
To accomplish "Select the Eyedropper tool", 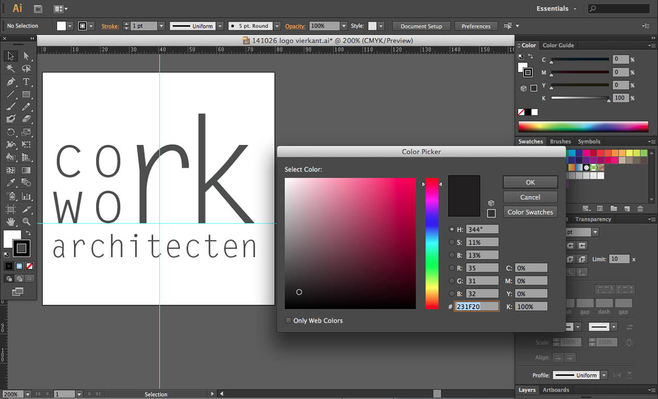I will click(10, 183).
